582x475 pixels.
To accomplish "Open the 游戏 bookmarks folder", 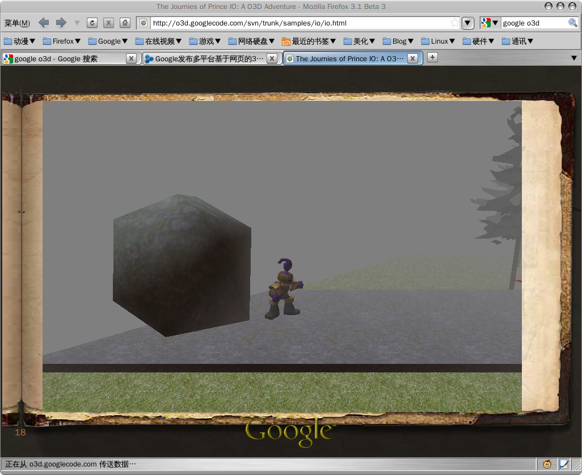I will pyautogui.click(x=205, y=41).
